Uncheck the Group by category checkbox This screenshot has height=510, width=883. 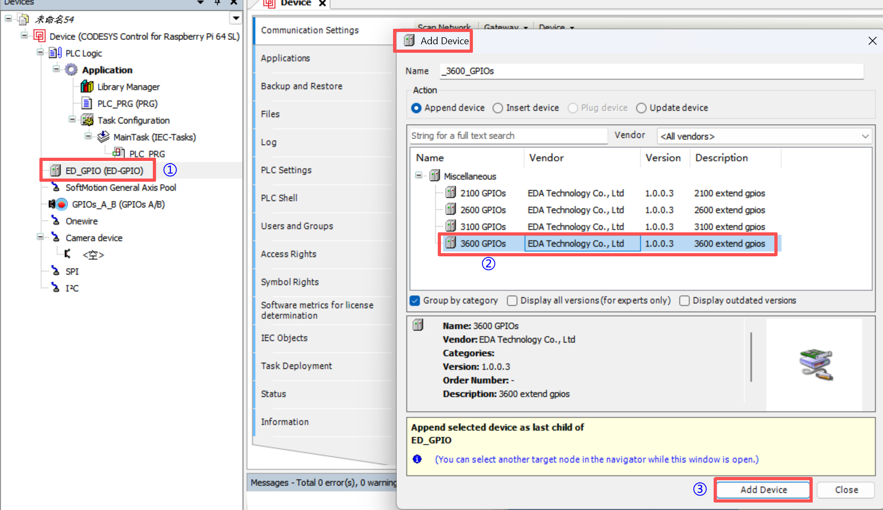[415, 301]
